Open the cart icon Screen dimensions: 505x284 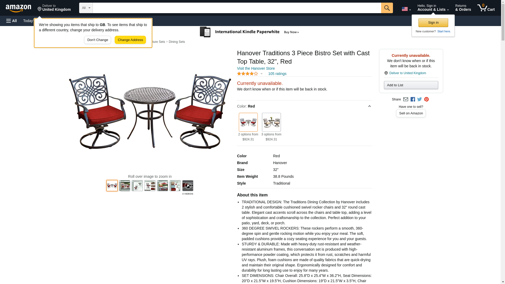pyautogui.click(x=486, y=8)
